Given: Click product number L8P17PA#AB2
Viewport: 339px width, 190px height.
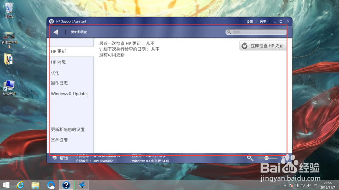Looking at the screenshot, I should click(103, 161).
